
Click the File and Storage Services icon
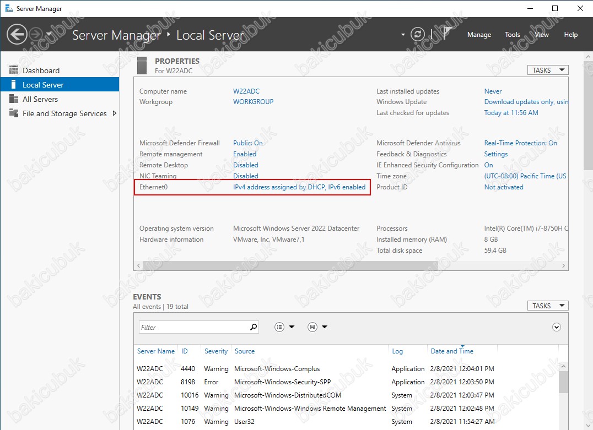click(x=14, y=113)
